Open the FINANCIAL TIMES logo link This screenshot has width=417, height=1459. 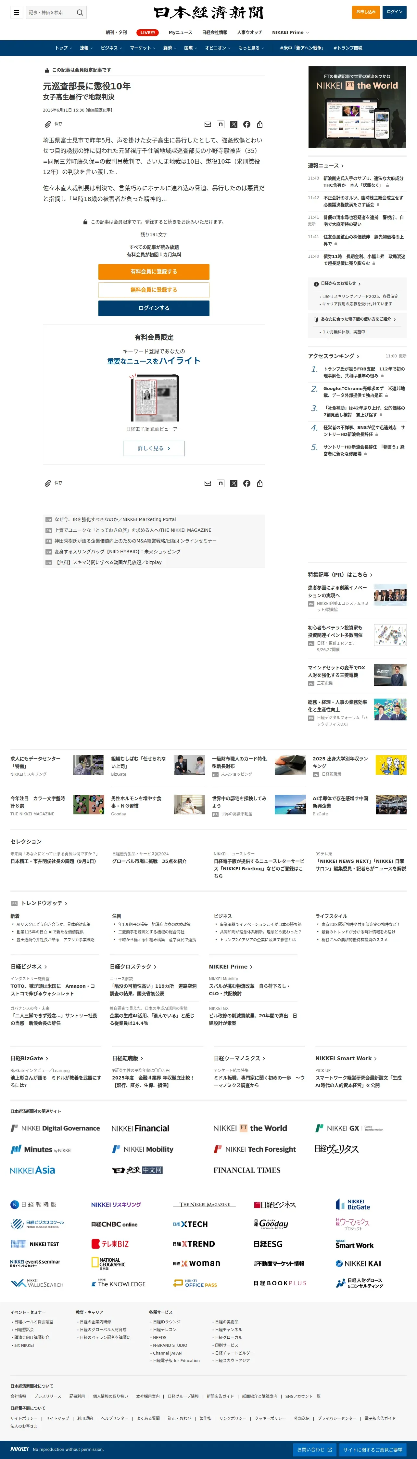247,1170
